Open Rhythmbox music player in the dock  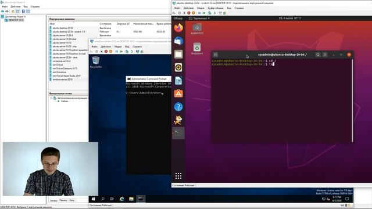[178, 67]
